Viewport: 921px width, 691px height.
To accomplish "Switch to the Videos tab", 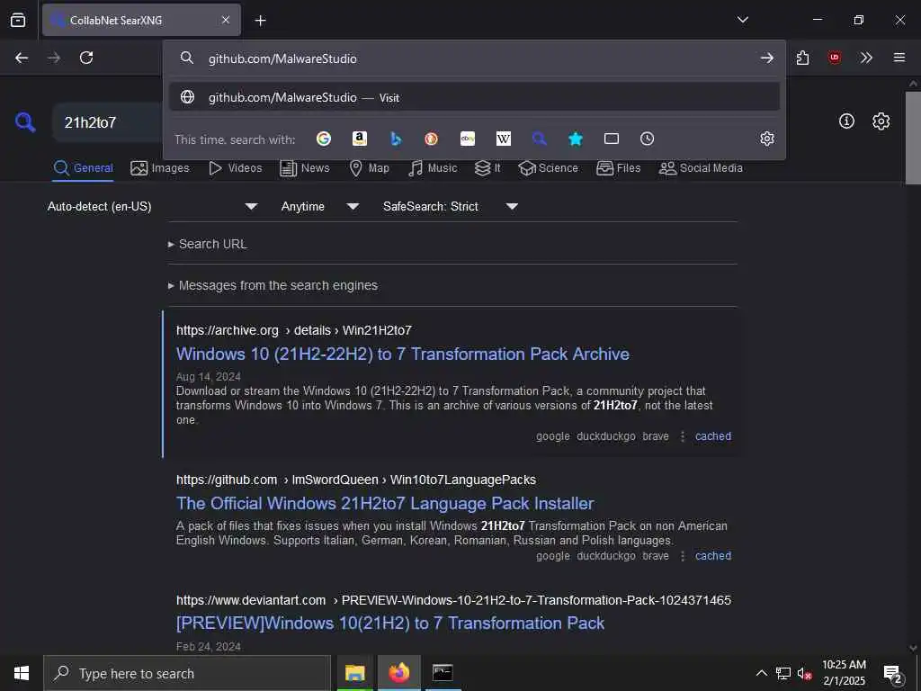I will 236,168.
